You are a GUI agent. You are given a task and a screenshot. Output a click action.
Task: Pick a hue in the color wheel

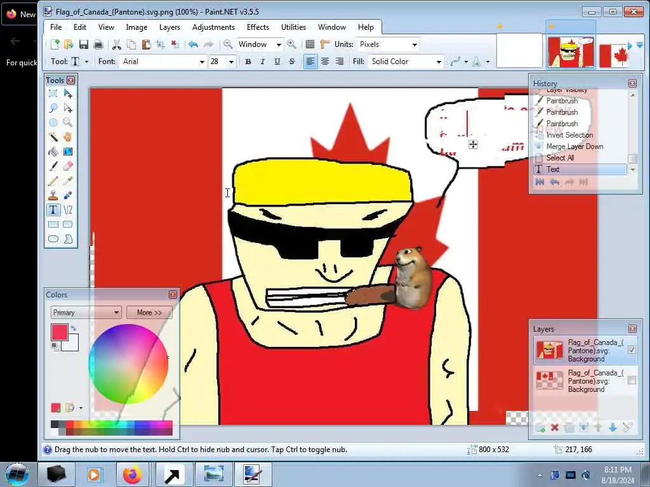(128, 364)
